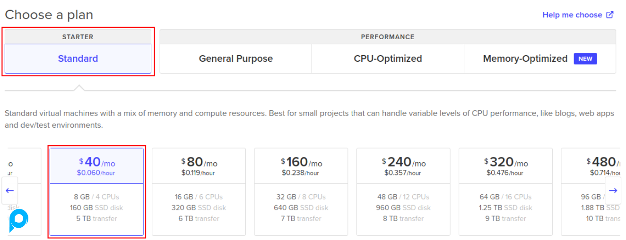Open the Help me choose link

pos(572,15)
